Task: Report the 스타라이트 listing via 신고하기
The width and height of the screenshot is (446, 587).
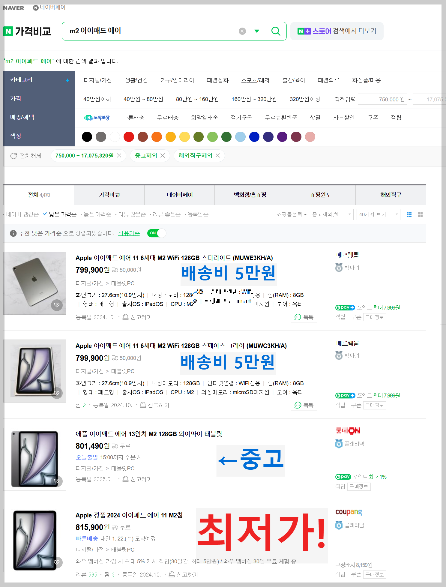Action: [137, 317]
